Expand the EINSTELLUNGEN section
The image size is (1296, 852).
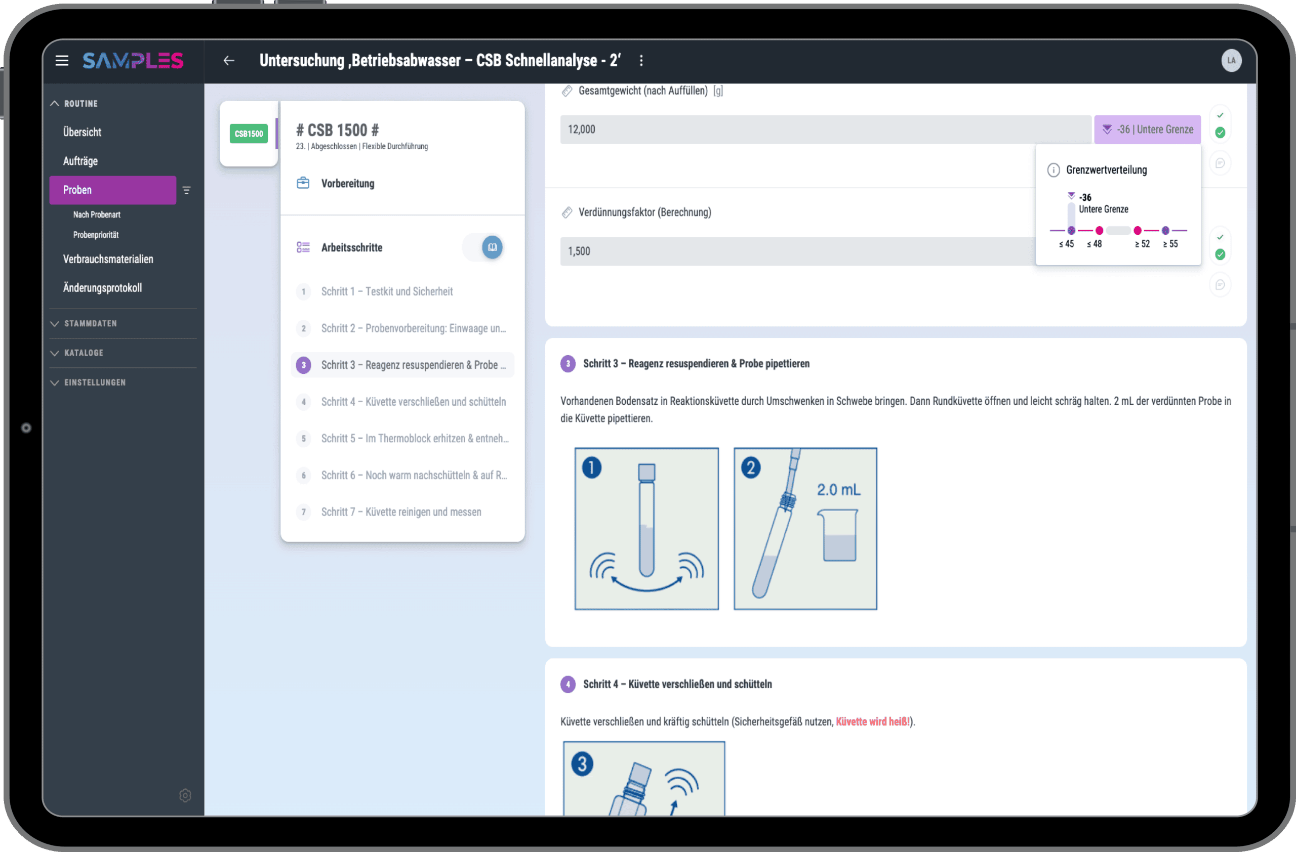88,382
